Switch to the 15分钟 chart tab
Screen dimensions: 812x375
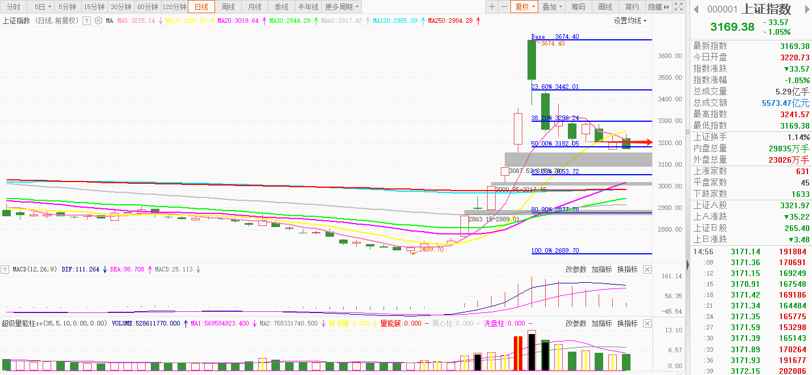tap(94, 7)
